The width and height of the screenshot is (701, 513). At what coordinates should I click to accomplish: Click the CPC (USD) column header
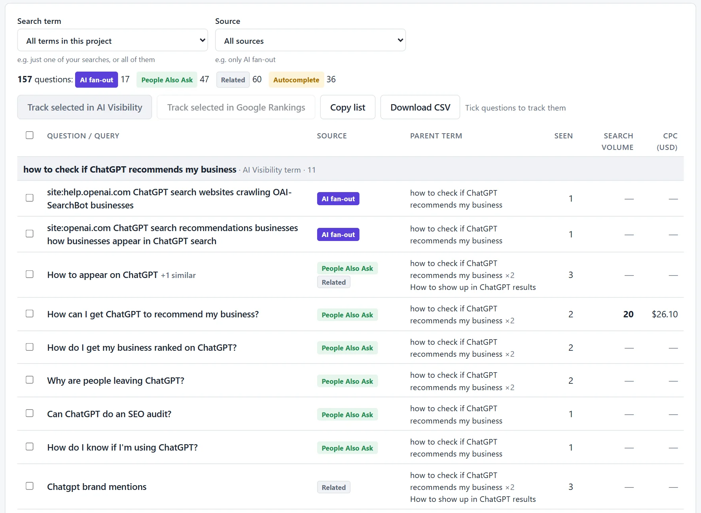tap(667, 142)
